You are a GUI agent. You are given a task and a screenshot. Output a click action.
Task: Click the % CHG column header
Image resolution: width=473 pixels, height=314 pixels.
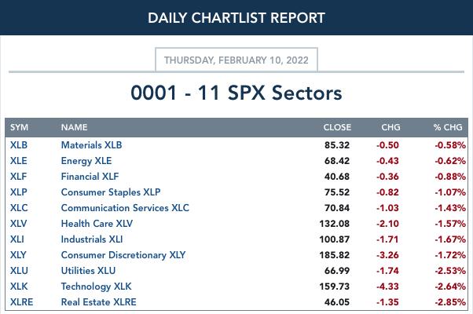448,127
